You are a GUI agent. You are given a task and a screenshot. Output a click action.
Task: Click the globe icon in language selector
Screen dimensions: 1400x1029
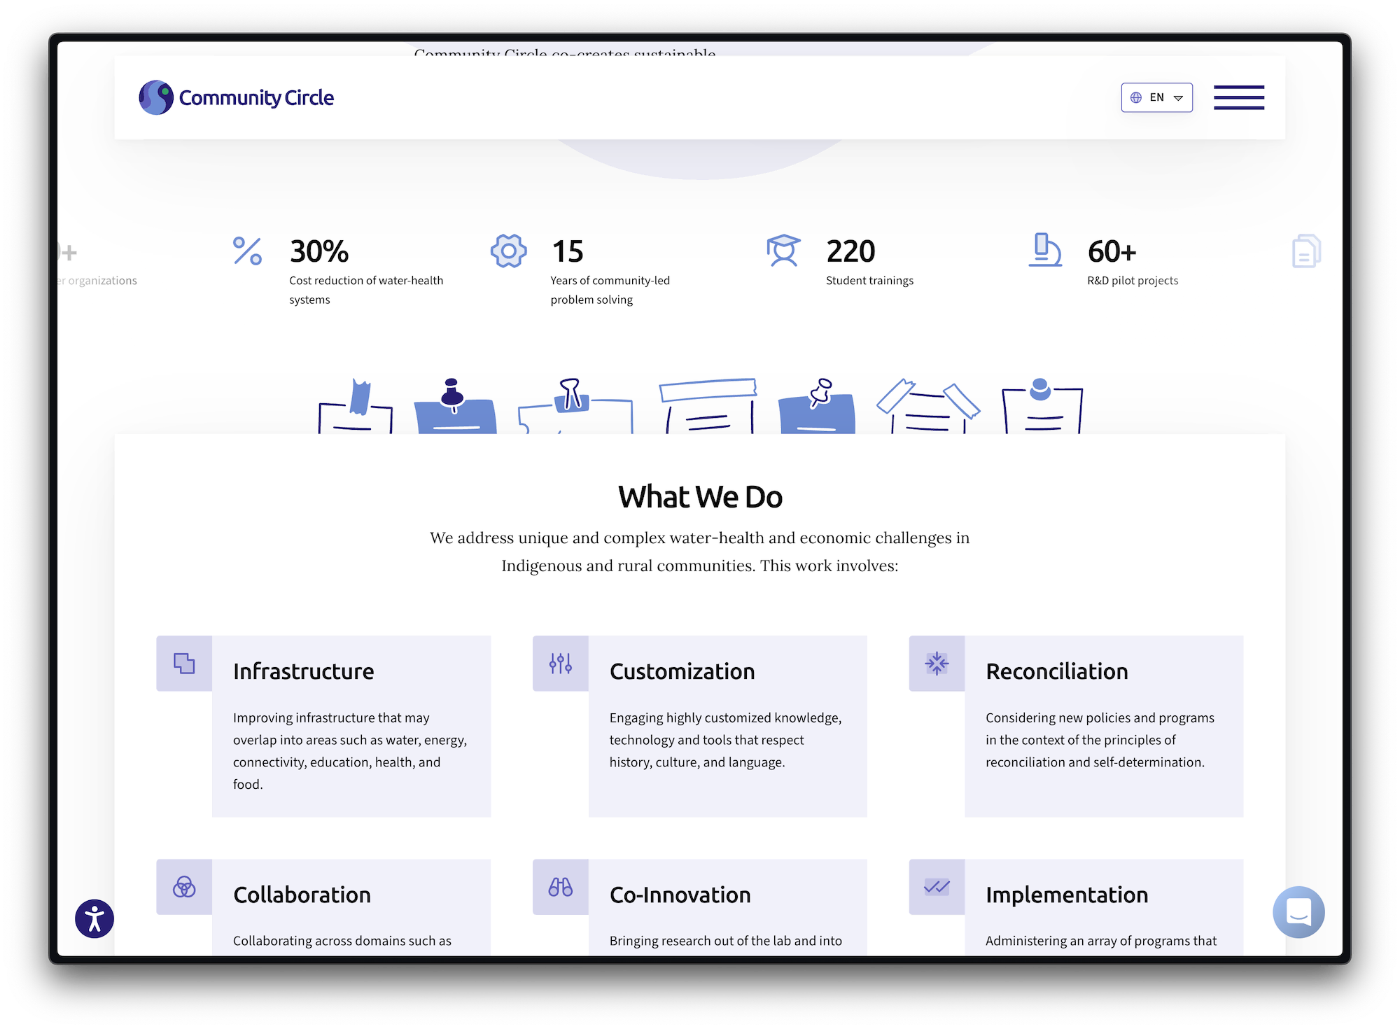tap(1136, 97)
